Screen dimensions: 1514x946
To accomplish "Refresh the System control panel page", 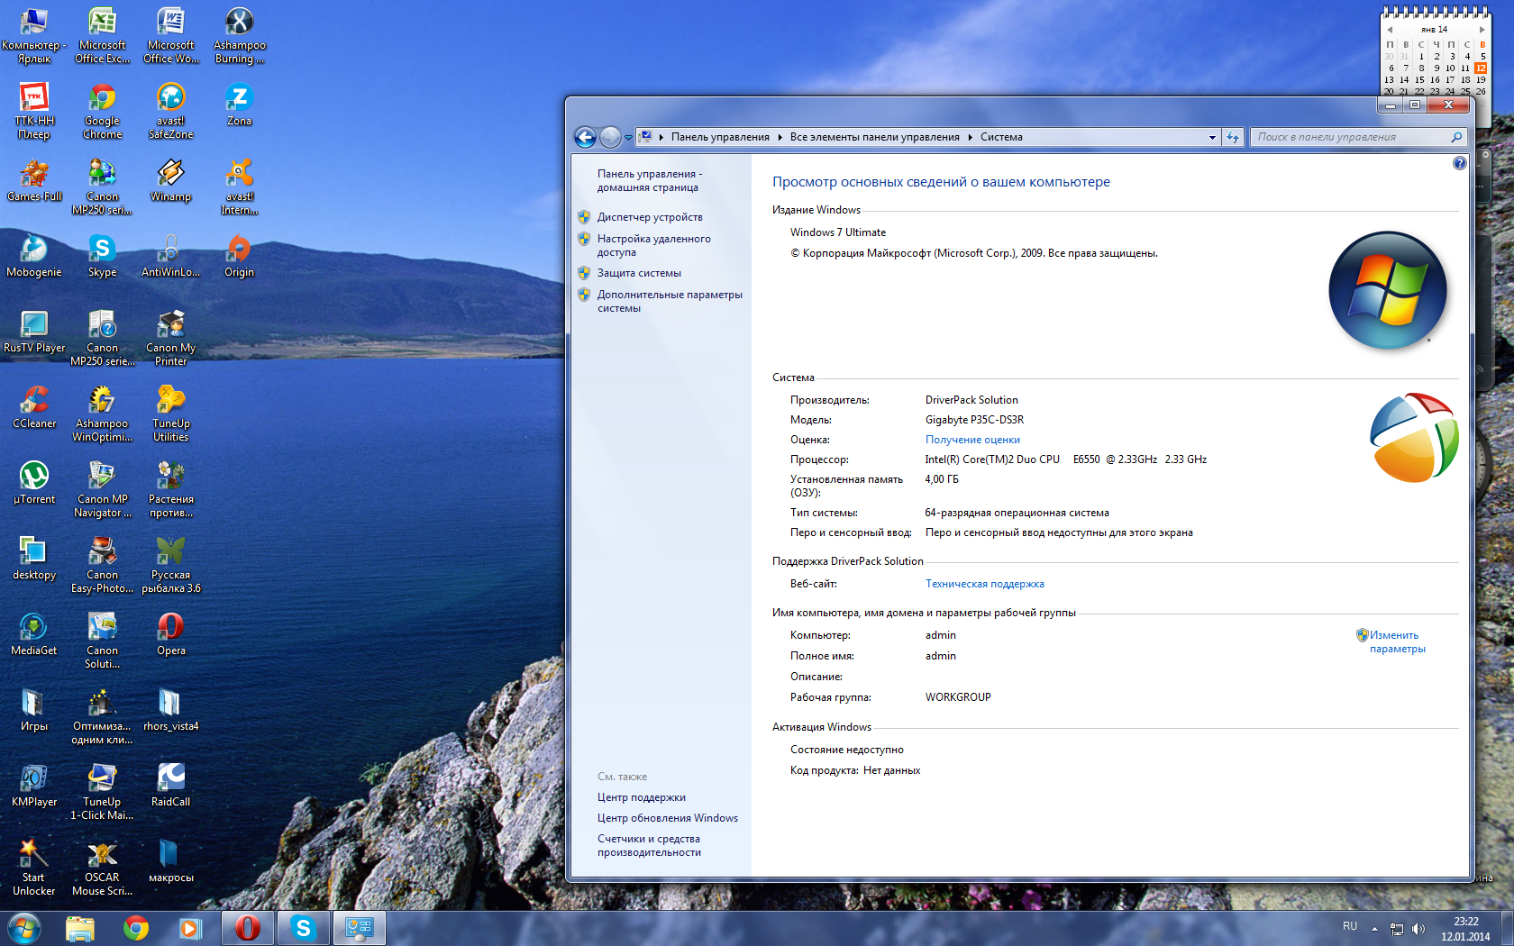I will click(x=1233, y=137).
